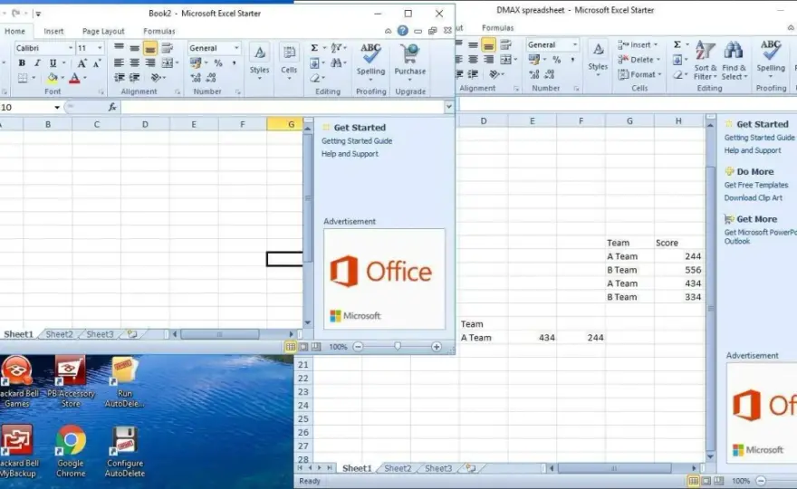
Task: Click Borders icon in Book2 Font group
Action: click(23, 78)
